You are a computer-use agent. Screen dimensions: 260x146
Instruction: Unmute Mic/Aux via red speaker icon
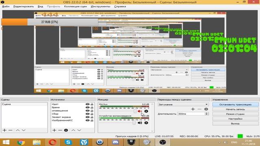click(x=140, y=111)
